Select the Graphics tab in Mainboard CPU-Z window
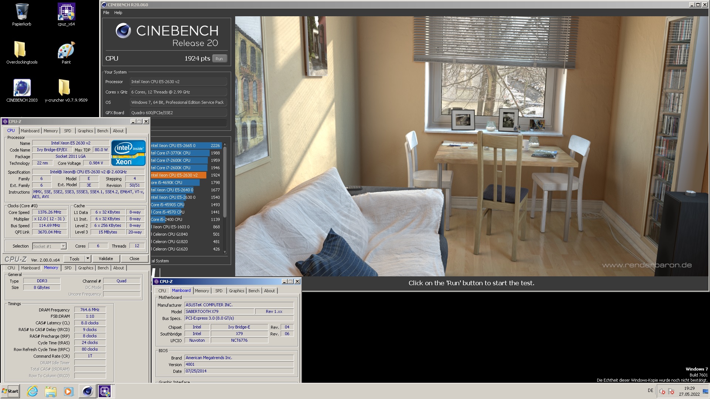Viewport: 710px width, 399px height. 237,291
